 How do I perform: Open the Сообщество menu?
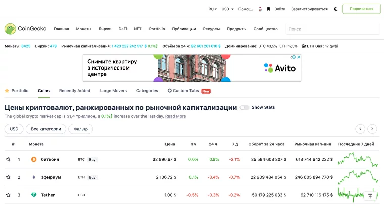265,29
